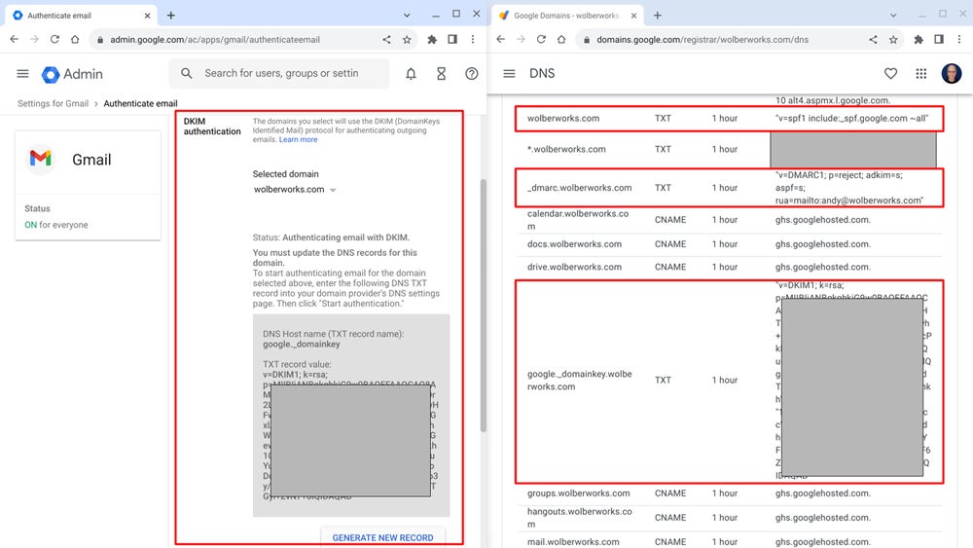Image resolution: width=973 pixels, height=548 pixels.
Task: Open Admin help question mark icon
Action: [472, 74]
